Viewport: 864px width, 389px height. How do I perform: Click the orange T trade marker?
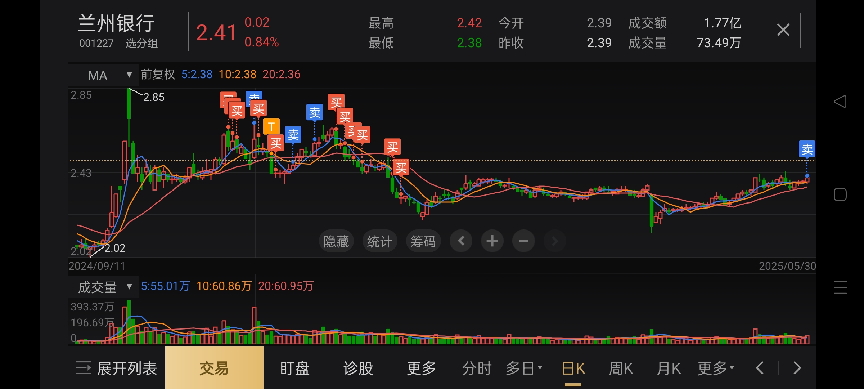click(271, 126)
